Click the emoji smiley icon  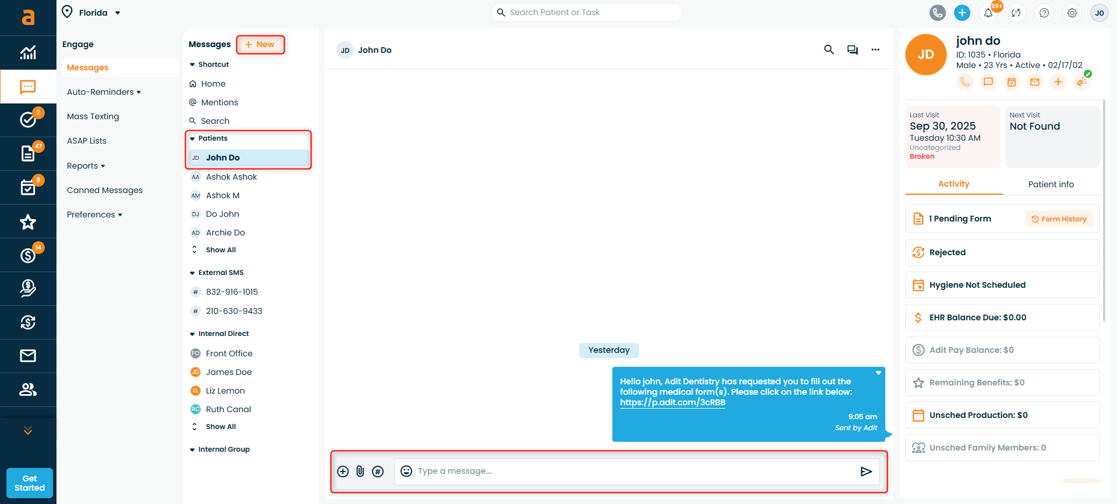406,471
